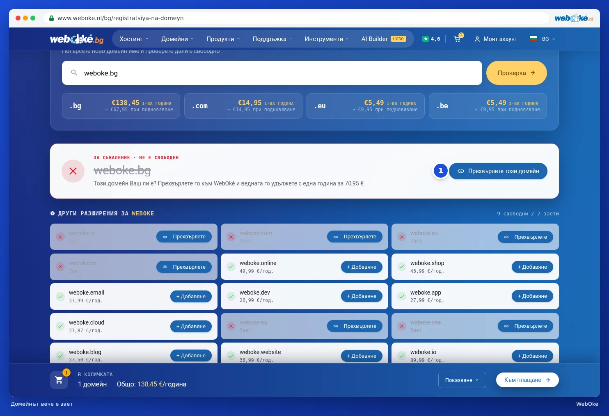Select the .bg extension price card

tap(121, 106)
